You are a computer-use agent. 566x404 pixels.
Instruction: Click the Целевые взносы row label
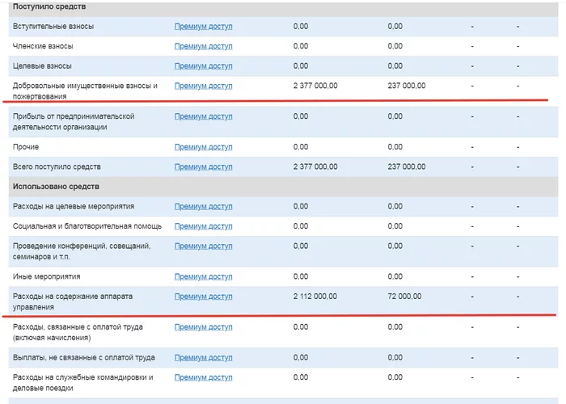click(42, 66)
